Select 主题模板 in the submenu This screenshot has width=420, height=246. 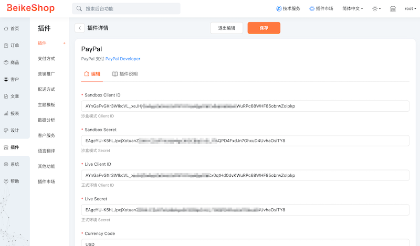point(46,105)
